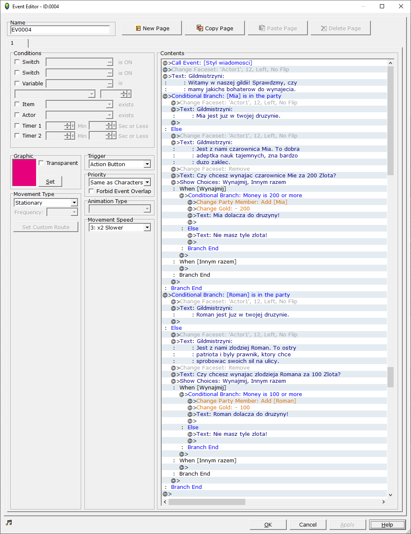Select event page tab 1

pyautogui.click(x=17, y=43)
